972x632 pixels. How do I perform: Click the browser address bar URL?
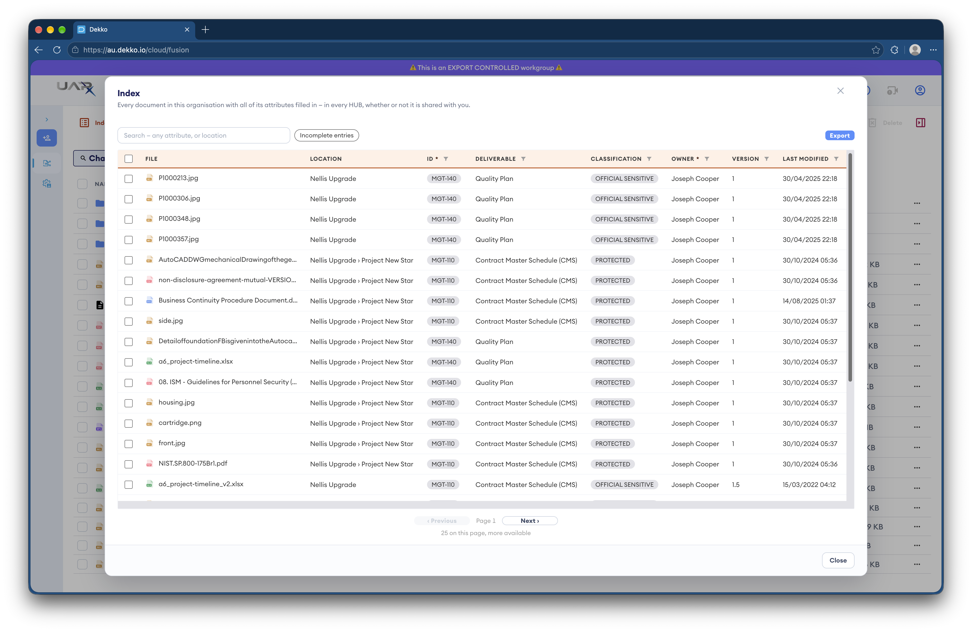pyautogui.click(x=136, y=50)
